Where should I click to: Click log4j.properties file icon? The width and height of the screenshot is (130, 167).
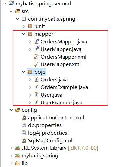24,133
